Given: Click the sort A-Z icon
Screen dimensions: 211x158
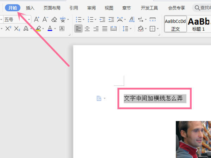Looking at the screenshot, I should [x=132, y=20].
